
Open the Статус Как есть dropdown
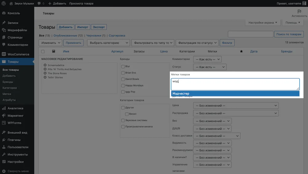pos(209,67)
